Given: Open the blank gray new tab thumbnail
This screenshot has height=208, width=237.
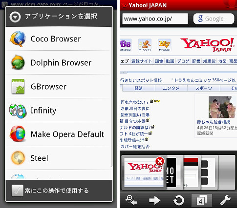Looking at the screenshot, I should [226, 172].
